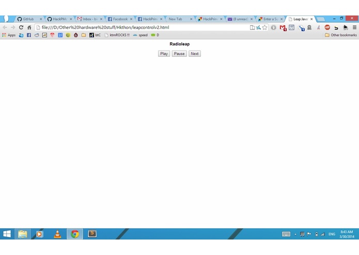Open the Gmail checker extension icon
Viewport: 359px width, 255px height.
coord(283,28)
